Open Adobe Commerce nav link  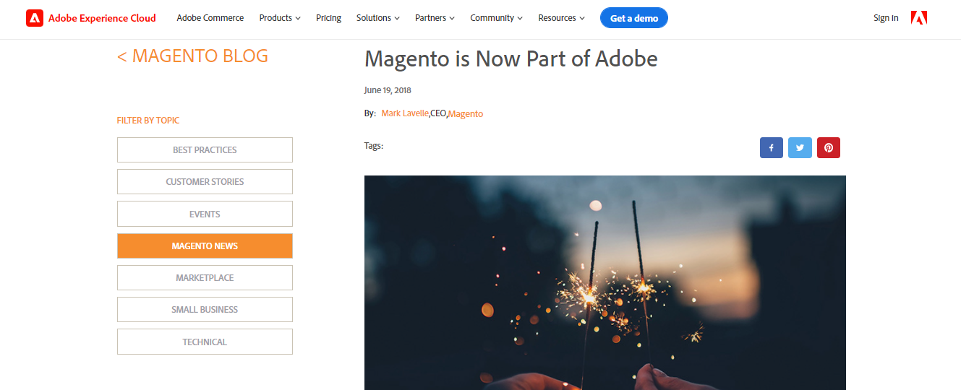pyautogui.click(x=210, y=18)
